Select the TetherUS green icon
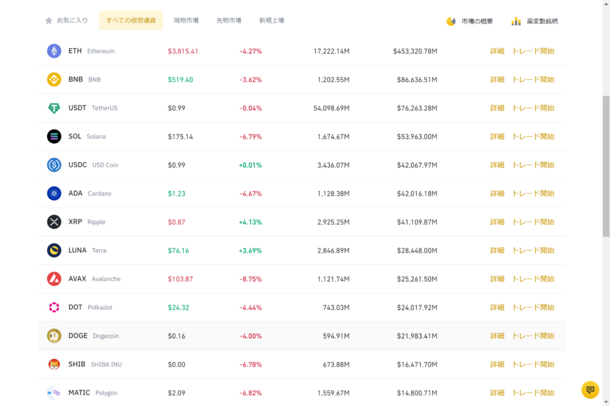610x406 pixels. [x=54, y=108]
